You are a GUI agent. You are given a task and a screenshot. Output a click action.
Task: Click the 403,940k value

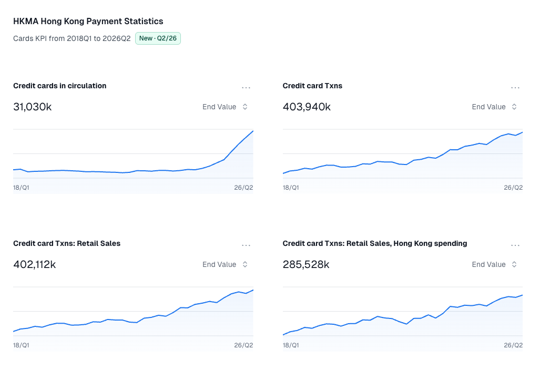click(307, 107)
